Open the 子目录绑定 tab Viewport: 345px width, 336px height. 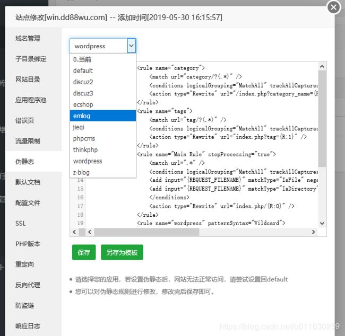tap(33, 59)
